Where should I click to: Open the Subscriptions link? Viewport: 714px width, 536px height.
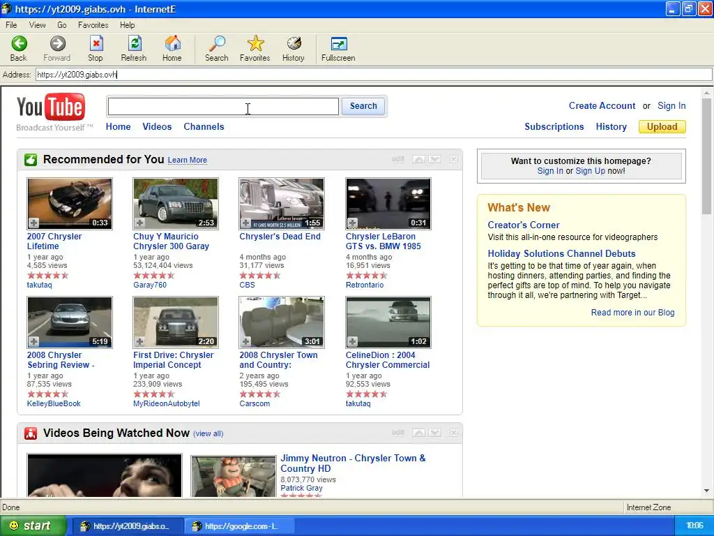(554, 127)
